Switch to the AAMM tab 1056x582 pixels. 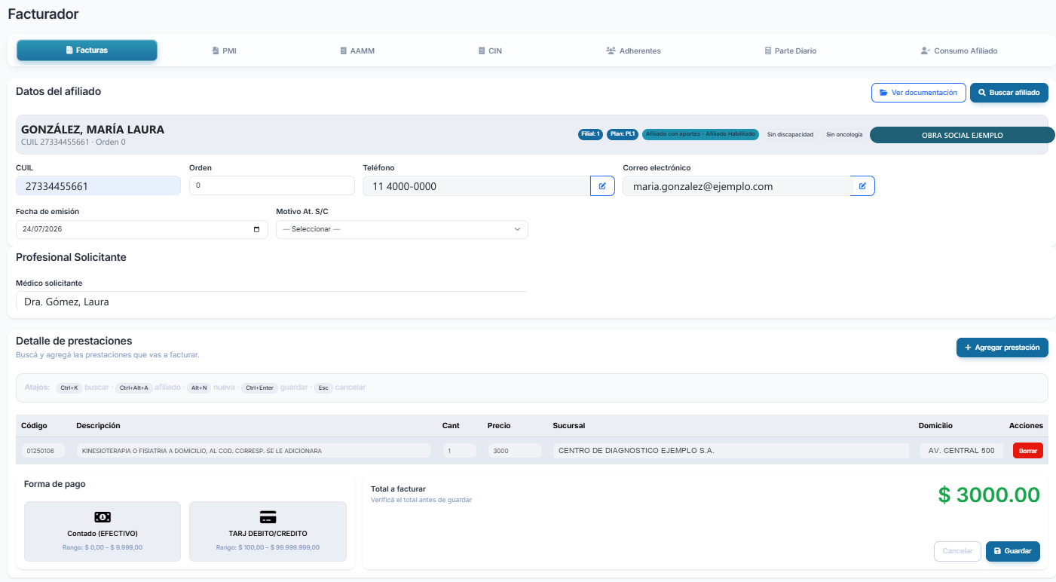(357, 51)
